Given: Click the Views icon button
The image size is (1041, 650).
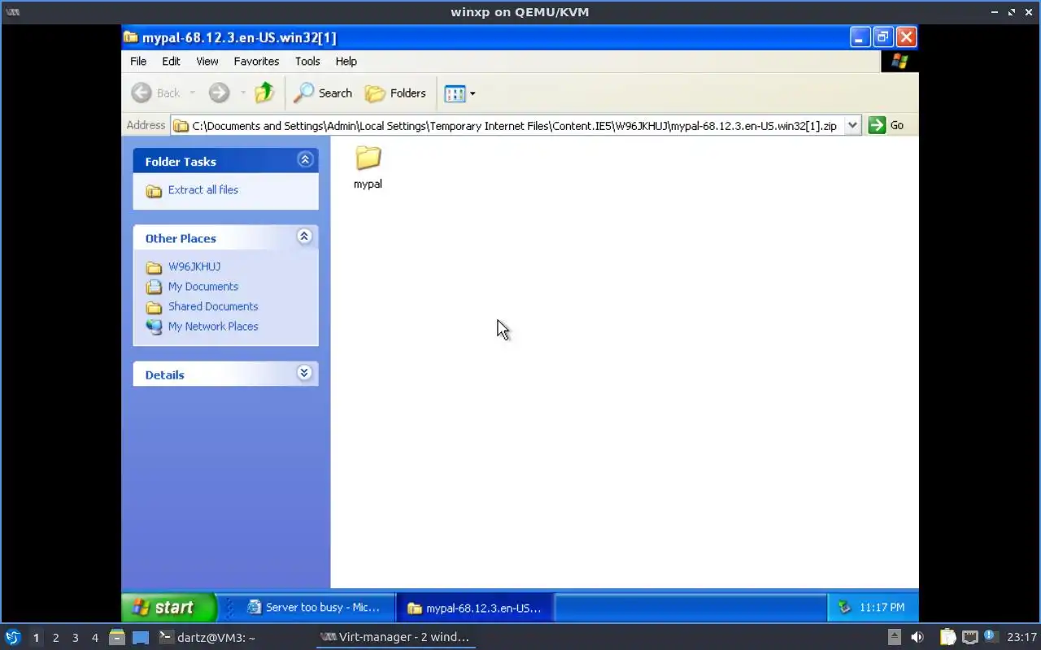Looking at the screenshot, I should coord(455,93).
